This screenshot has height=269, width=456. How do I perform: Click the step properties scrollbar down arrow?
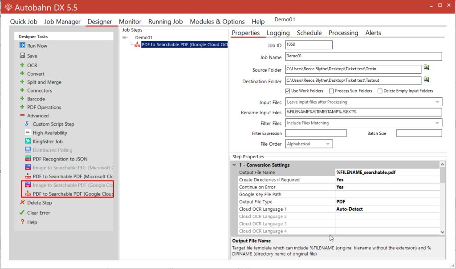443,232
